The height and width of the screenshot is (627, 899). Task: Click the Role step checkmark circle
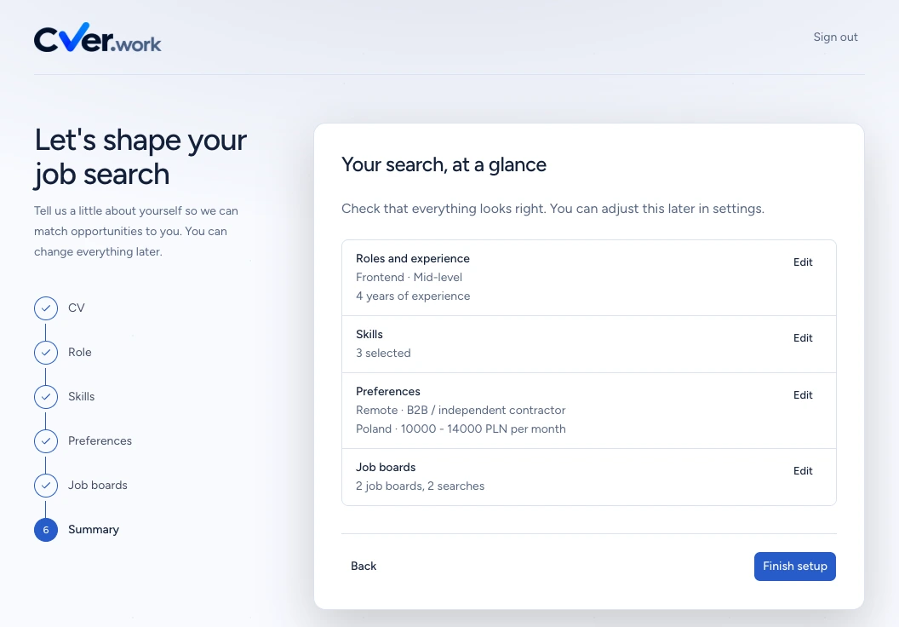tap(46, 352)
